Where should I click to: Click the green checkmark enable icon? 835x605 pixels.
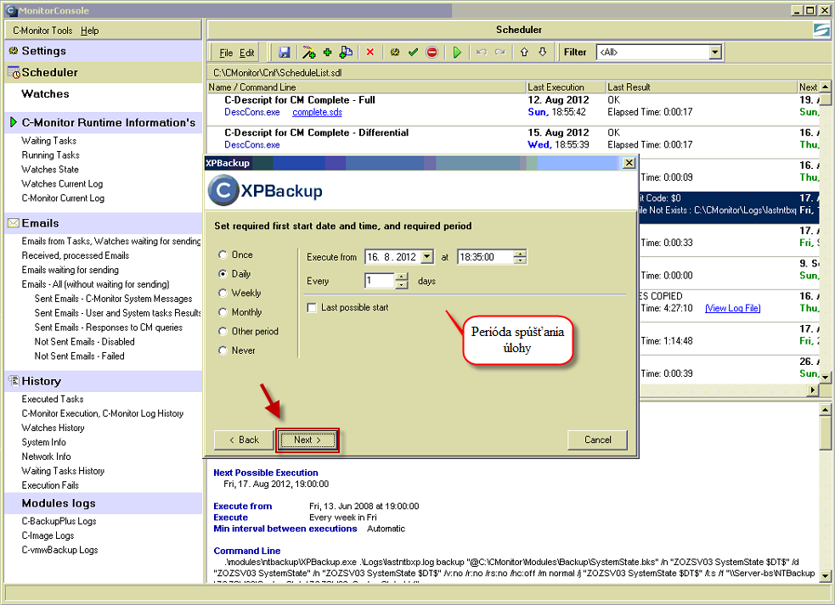[x=413, y=52]
